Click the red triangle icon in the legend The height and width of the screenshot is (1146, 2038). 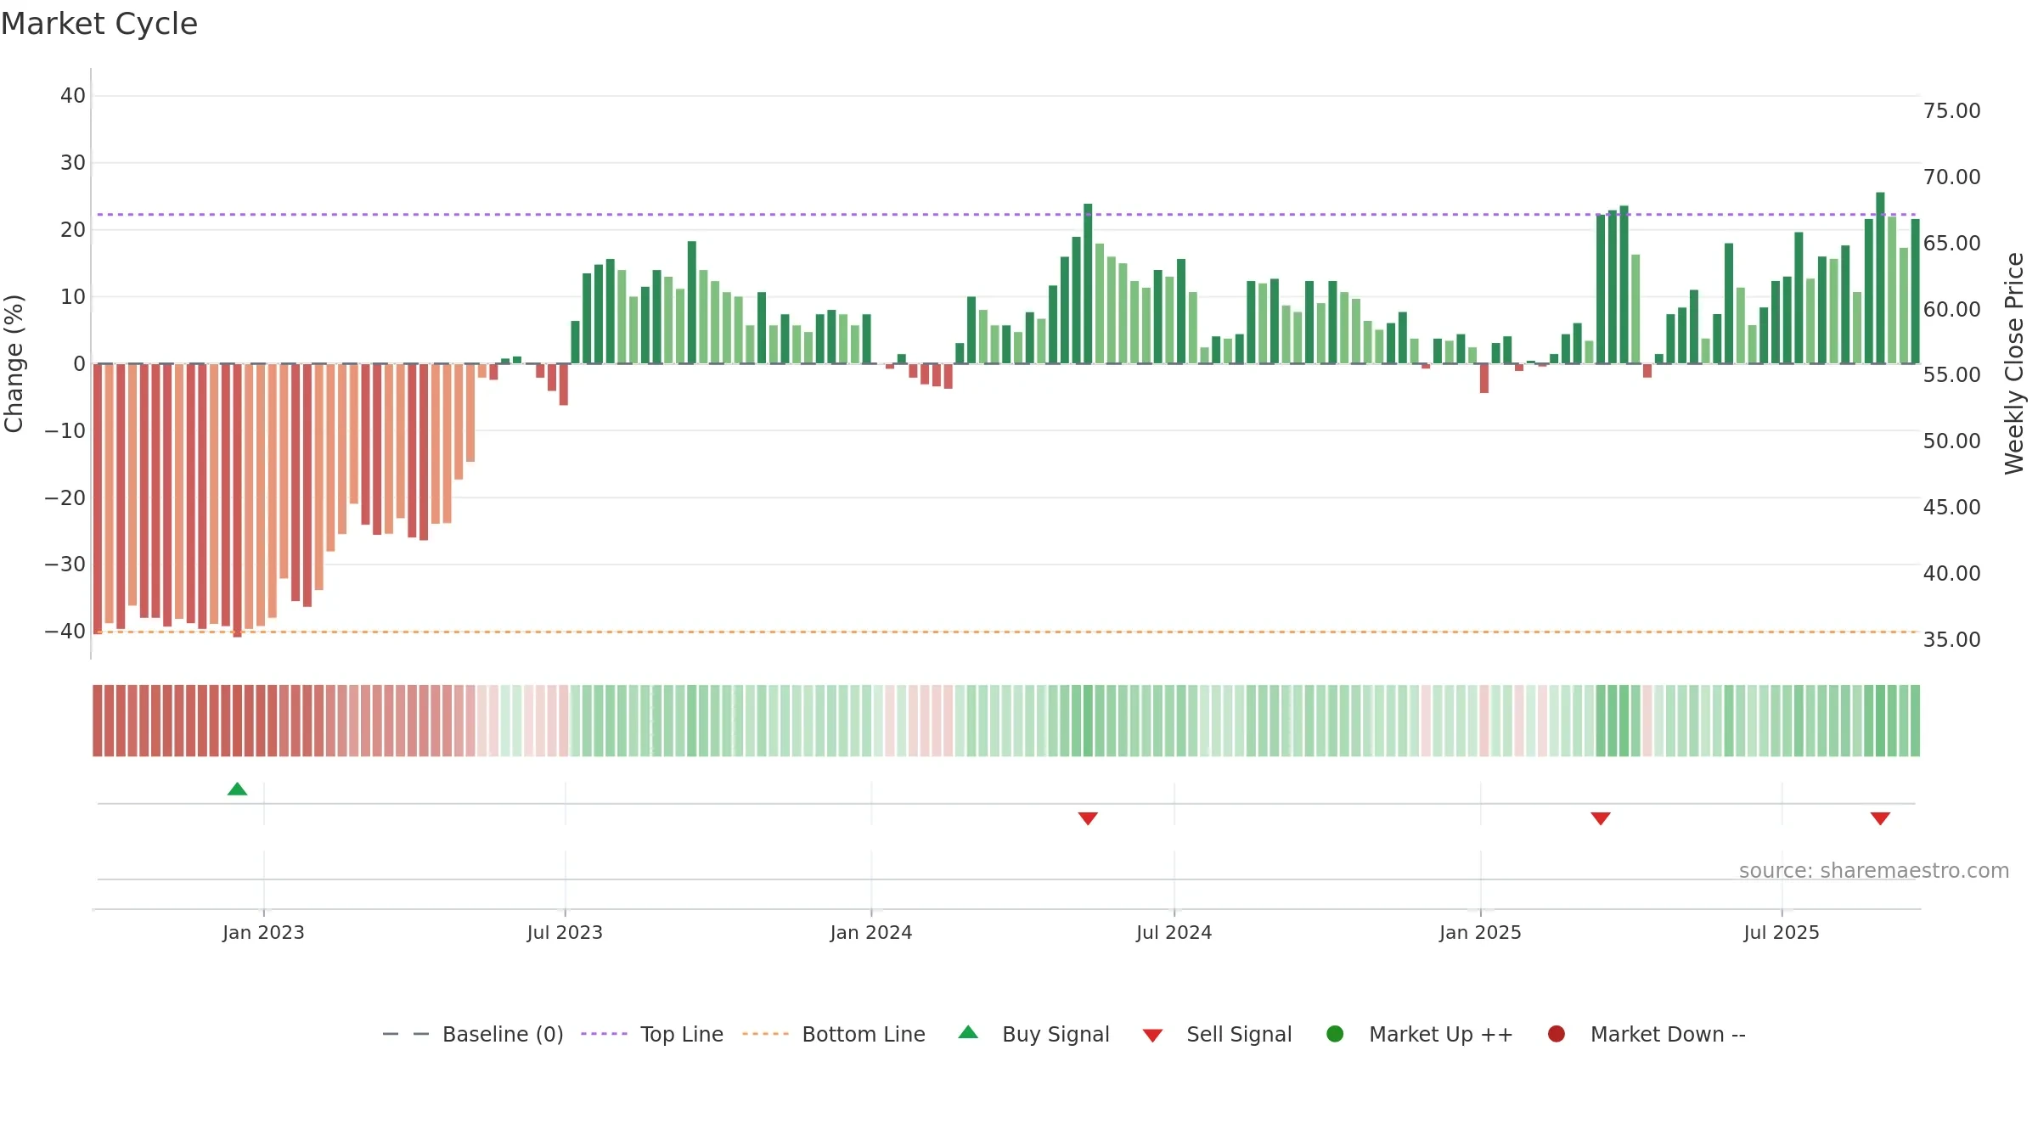coord(1152,1036)
